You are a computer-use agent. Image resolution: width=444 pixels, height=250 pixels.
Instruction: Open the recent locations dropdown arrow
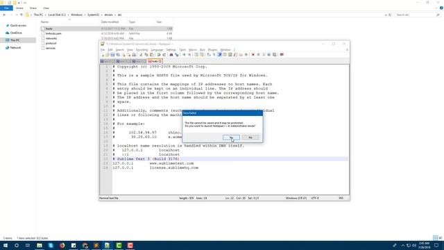[x=17, y=15]
